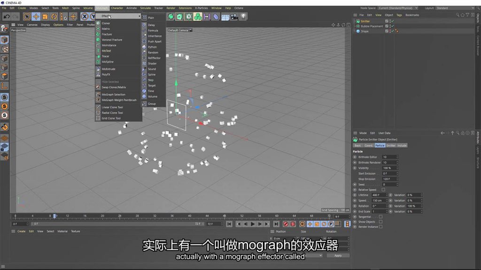481x270 pixels.
Task: Activate the Move tool in the toolbar
Action: (x=36, y=16)
